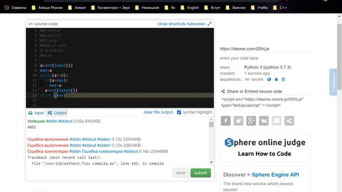Switch to the Output tab
Image resolution: width=342 pixels, height=192 pixels.
click(57, 113)
